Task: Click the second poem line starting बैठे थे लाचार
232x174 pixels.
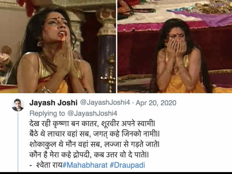Action: click(95, 134)
